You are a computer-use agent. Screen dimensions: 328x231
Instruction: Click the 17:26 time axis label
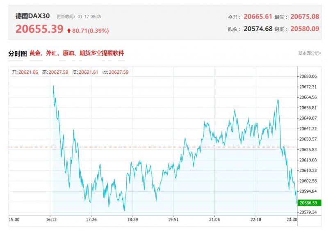(x=91, y=220)
